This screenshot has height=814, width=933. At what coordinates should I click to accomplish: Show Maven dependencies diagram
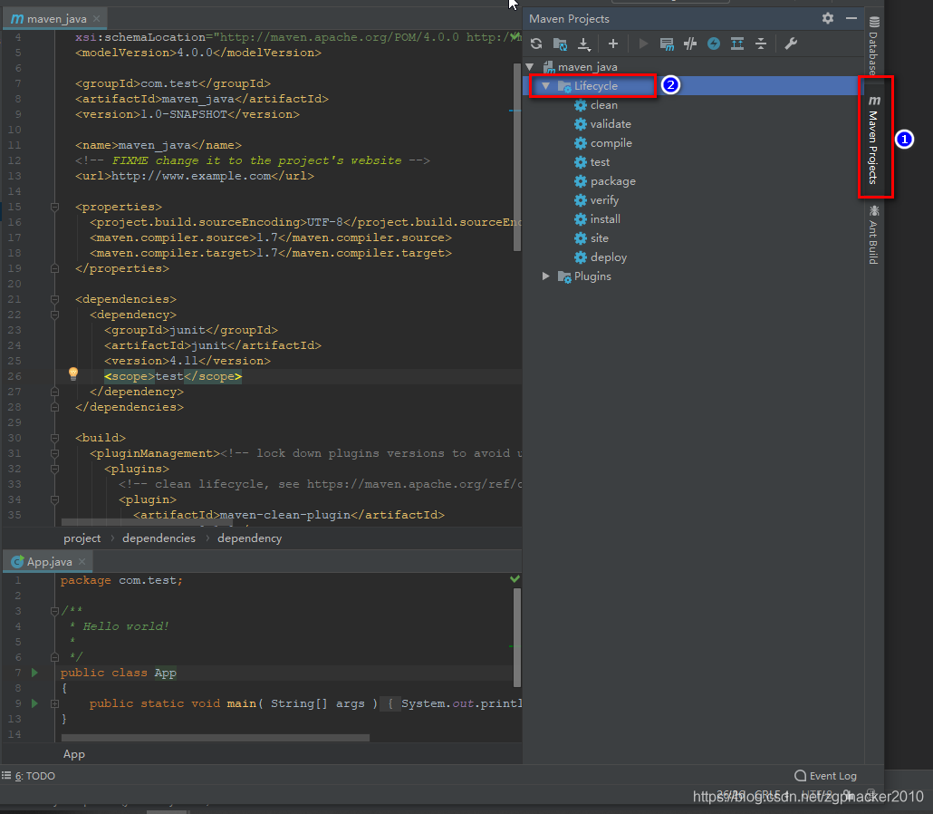click(737, 44)
